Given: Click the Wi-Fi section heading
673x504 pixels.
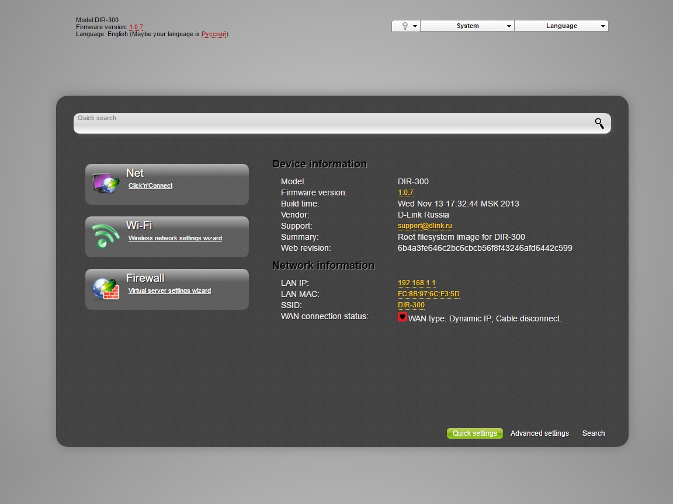Looking at the screenshot, I should pyautogui.click(x=139, y=225).
